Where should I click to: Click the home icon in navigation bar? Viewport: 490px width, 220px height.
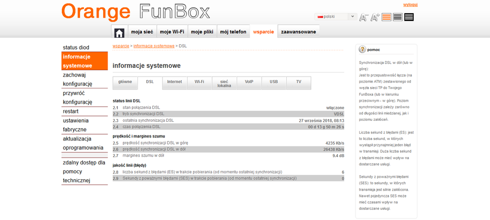tap(119, 33)
